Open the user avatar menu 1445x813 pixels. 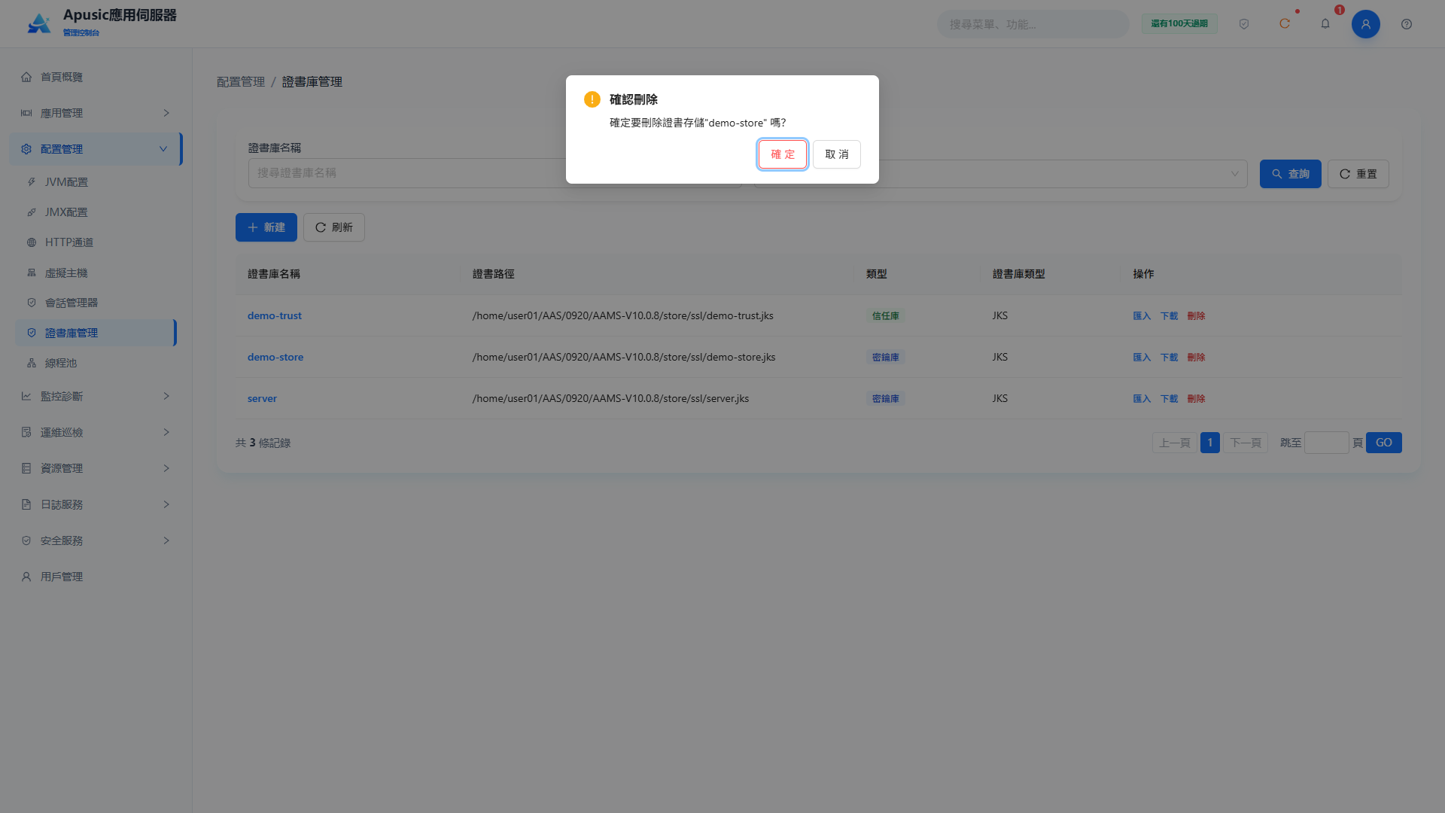coord(1366,24)
